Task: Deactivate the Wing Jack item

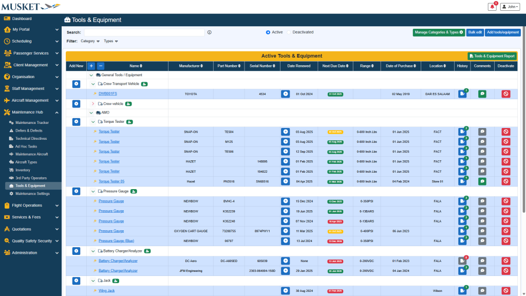Action: (505, 291)
